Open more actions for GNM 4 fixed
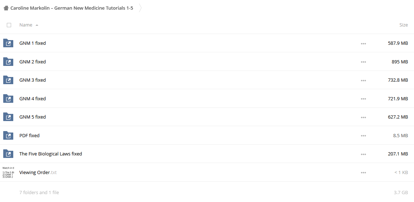This screenshot has width=414, height=202. 363,99
